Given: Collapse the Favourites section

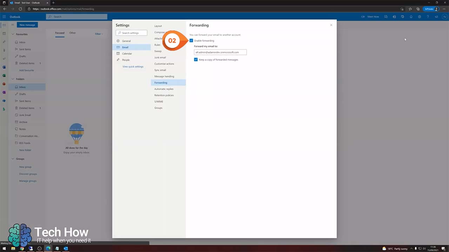Looking at the screenshot, I should [13, 34].
